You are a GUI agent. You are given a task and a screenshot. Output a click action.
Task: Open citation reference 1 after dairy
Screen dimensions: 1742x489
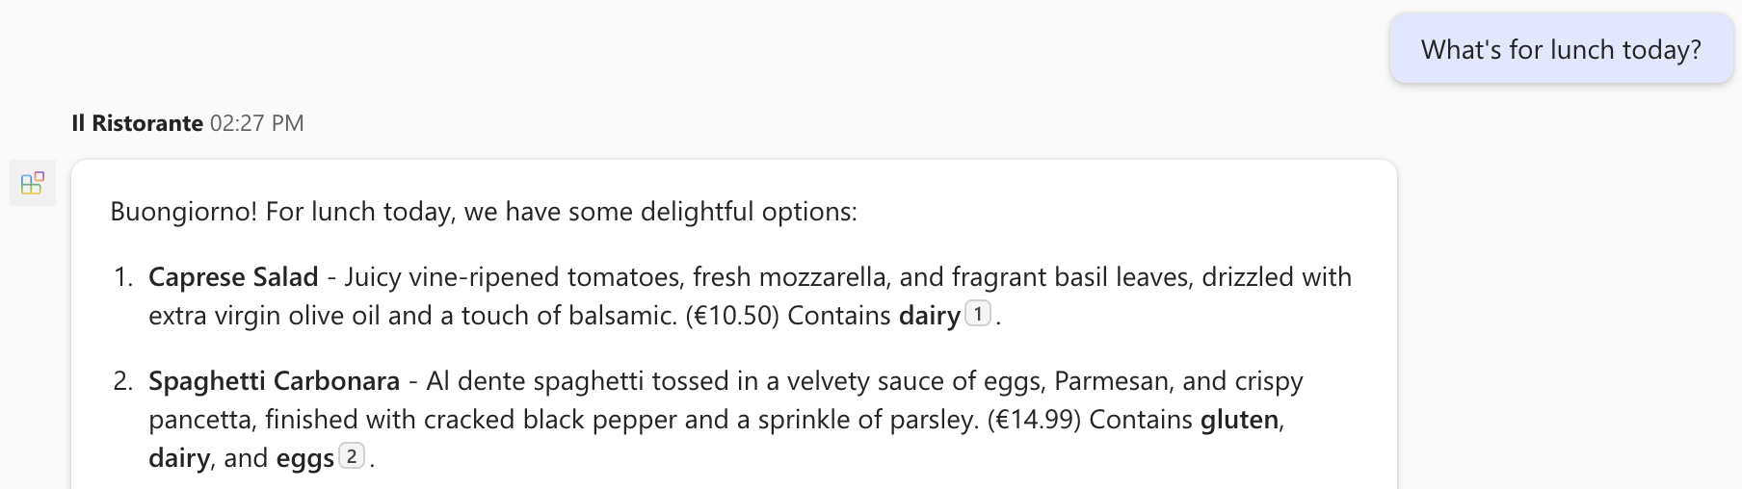977,314
